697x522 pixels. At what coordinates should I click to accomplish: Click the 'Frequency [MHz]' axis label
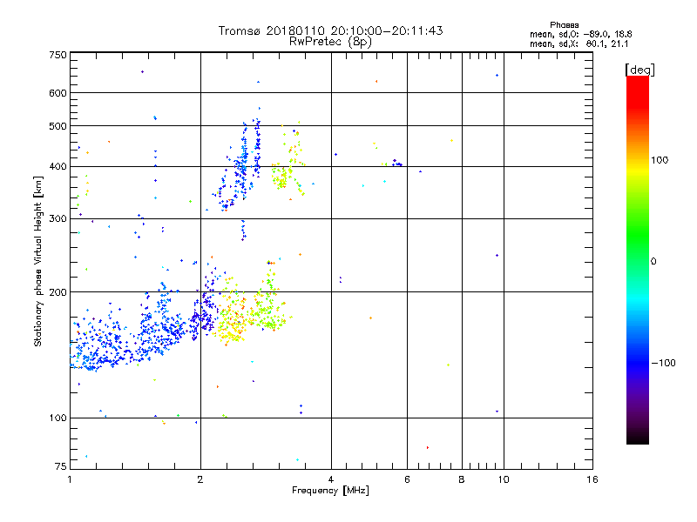(330, 491)
